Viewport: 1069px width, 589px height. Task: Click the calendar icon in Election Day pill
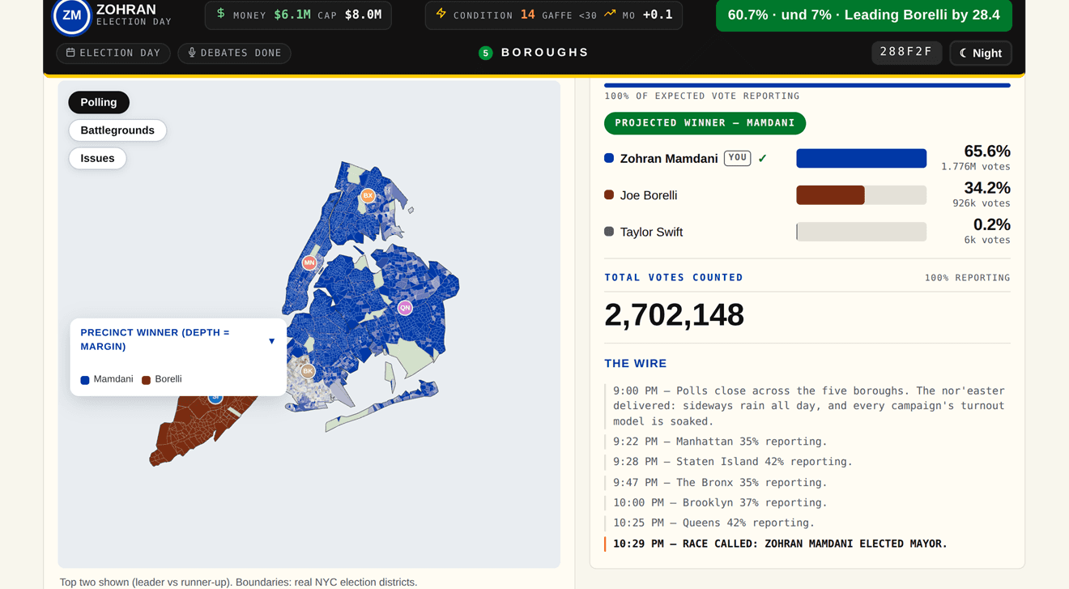[x=70, y=53]
